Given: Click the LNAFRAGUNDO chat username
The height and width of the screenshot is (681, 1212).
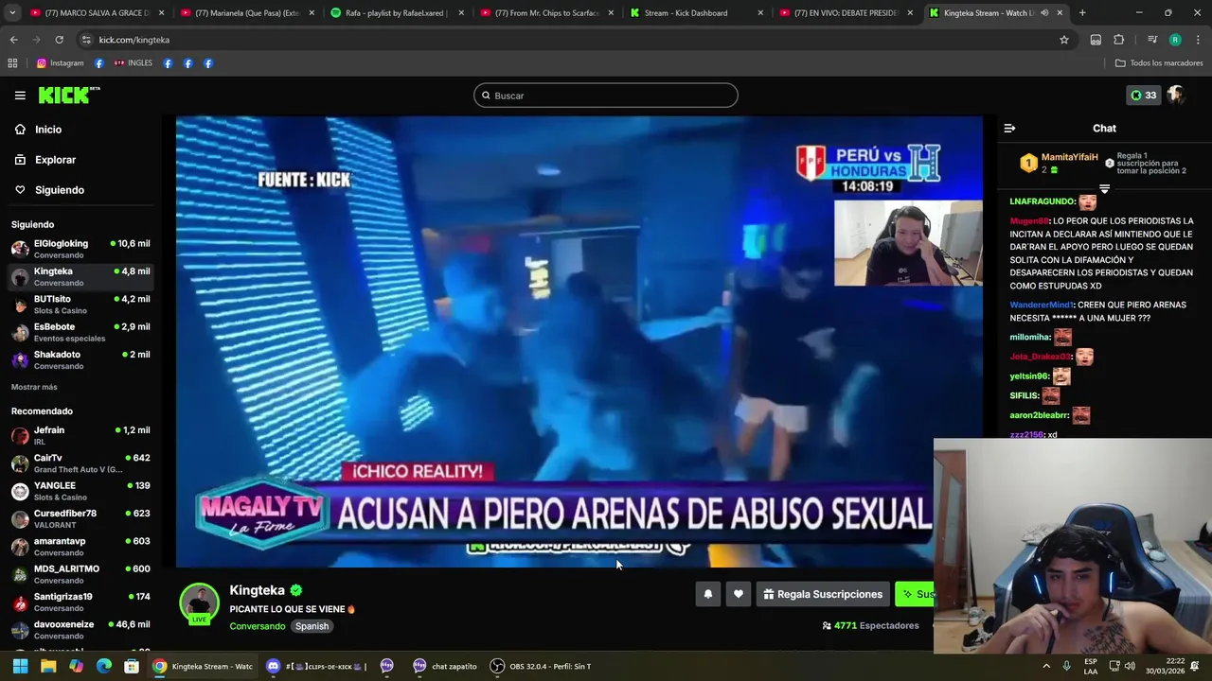Looking at the screenshot, I should (1043, 201).
